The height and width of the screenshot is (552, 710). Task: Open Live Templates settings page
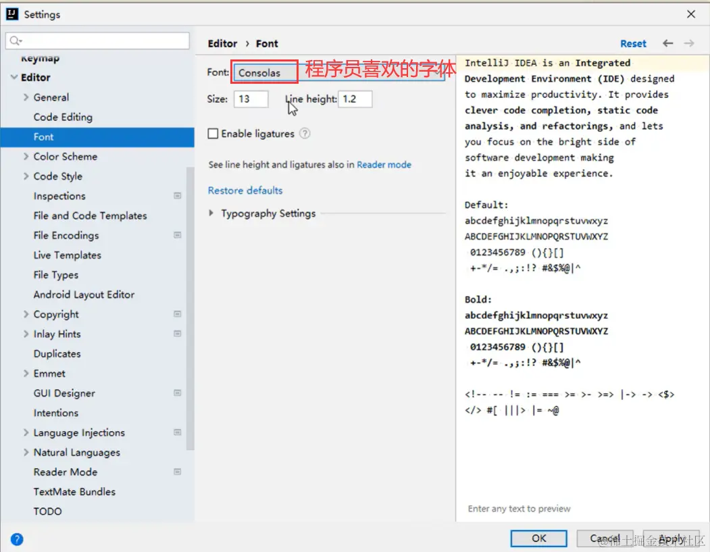(x=67, y=255)
